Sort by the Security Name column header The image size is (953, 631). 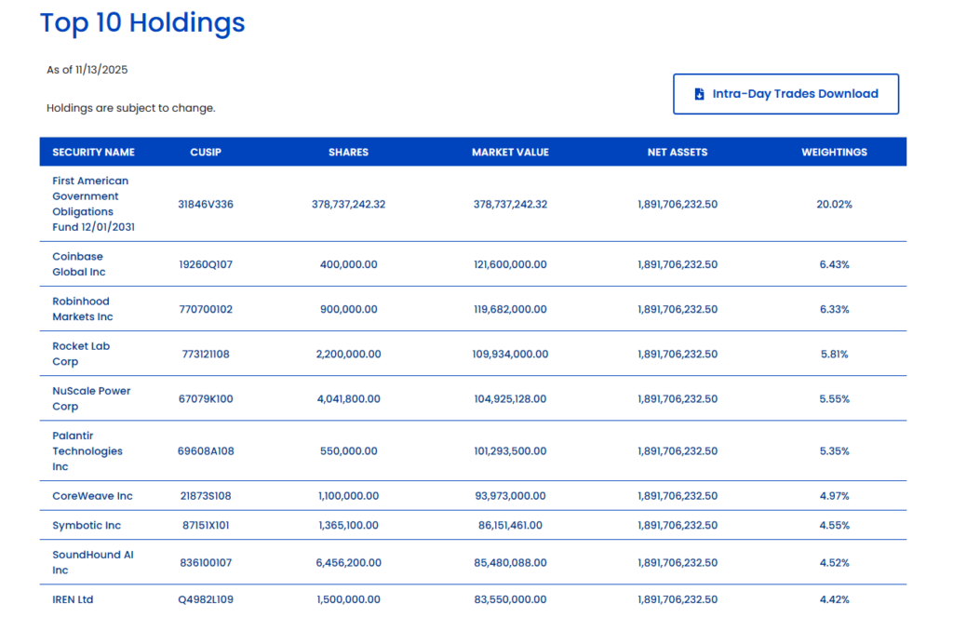click(x=93, y=152)
